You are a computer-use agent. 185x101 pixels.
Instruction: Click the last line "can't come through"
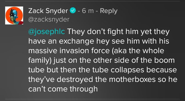(63, 89)
